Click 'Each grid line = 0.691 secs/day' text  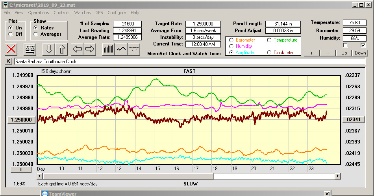point(68,183)
